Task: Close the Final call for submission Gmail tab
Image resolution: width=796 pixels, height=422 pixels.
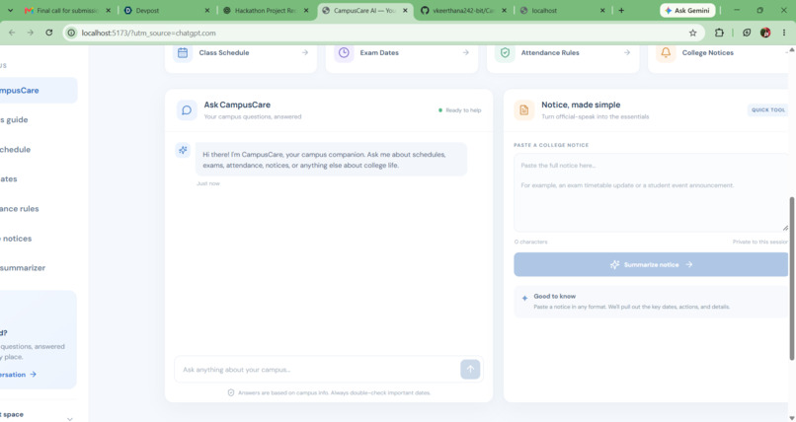Action: (108, 10)
